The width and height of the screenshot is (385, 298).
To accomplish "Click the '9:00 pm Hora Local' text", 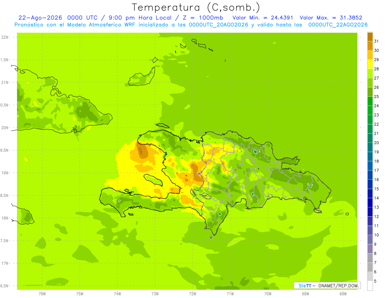I will [140, 18].
